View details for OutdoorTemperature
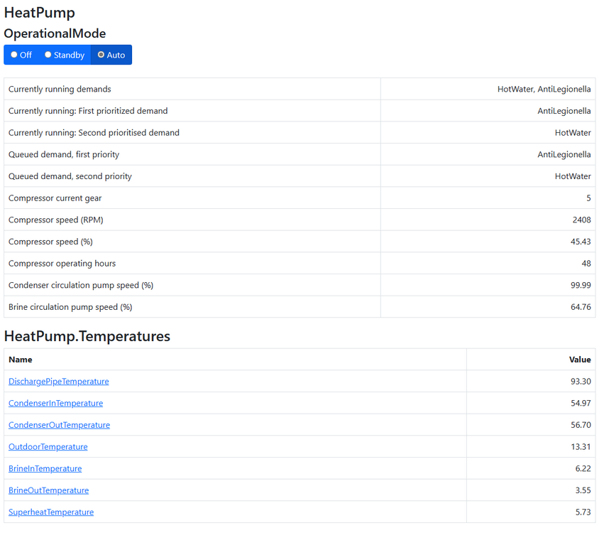Image resolution: width=609 pixels, height=533 pixels. point(48,446)
